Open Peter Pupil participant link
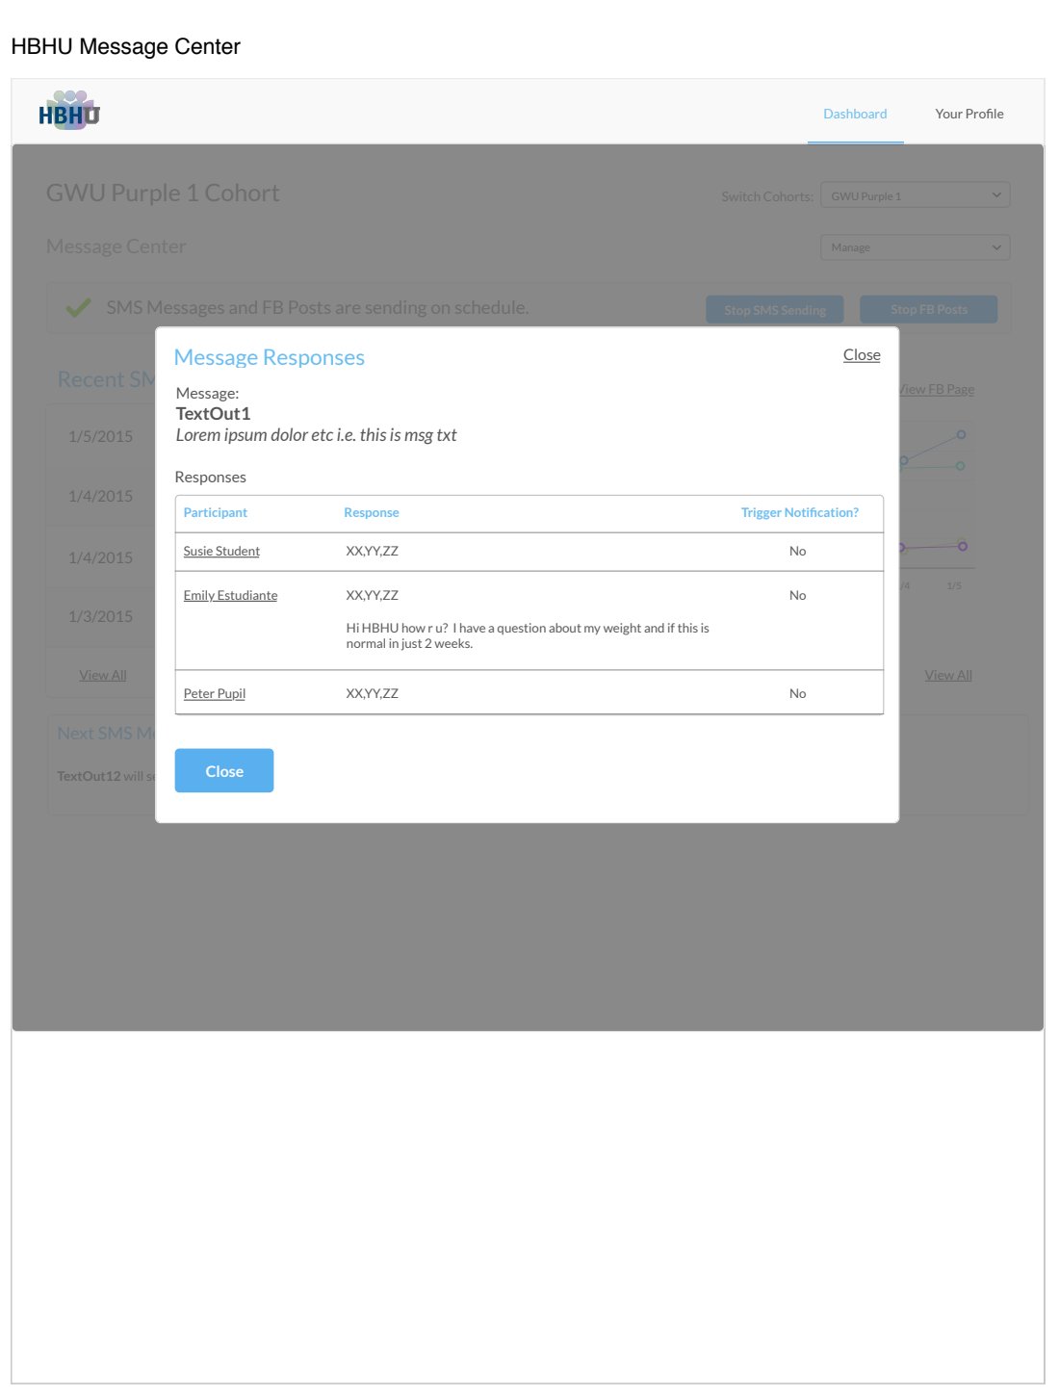This screenshot has height=1396, width=1059. click(215, 694)
